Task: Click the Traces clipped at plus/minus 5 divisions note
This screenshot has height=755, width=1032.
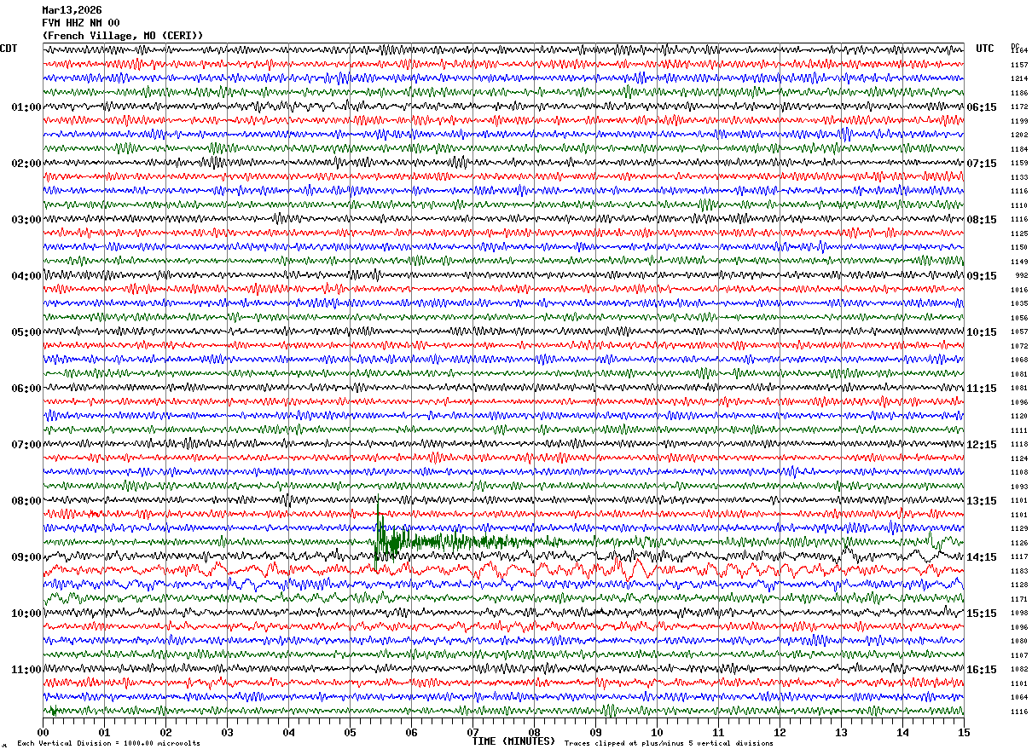Action: pos(669,744)
